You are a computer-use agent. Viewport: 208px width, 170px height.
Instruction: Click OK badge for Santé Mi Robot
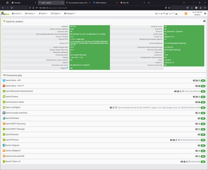coord(203,118)
